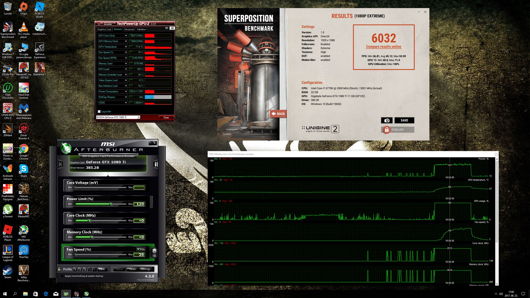Select Afterburner profile slot 3
This screenshot has width=530, height=298.
coord(85,269)
